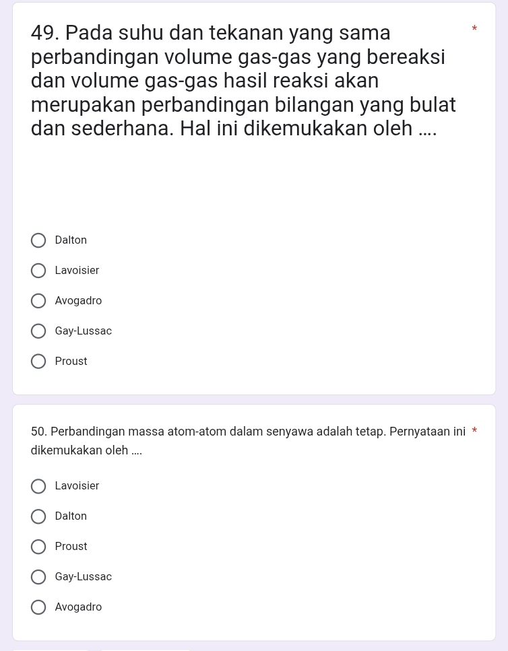Choose Avogadro radio button in question 49

39,301
